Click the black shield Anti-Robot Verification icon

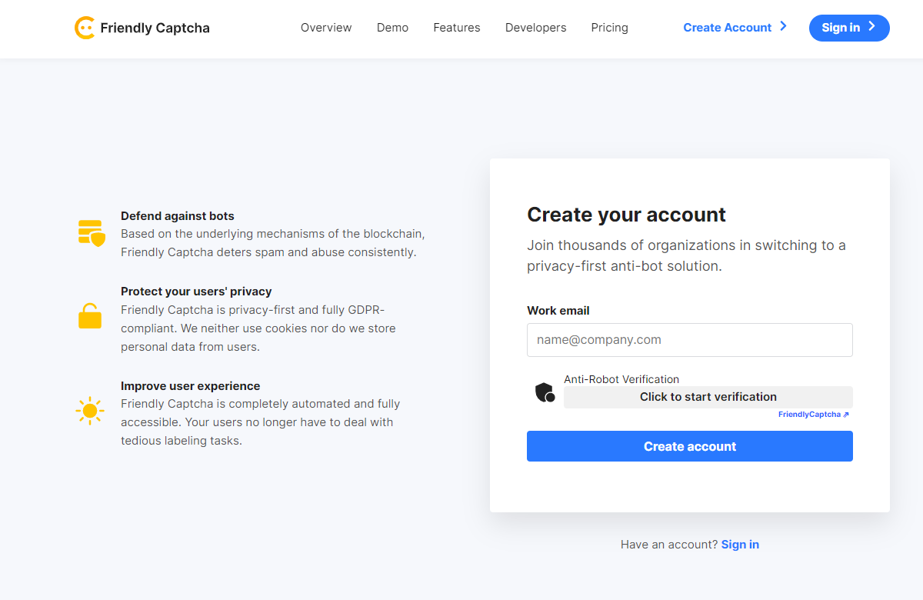[x=545, y=392]
